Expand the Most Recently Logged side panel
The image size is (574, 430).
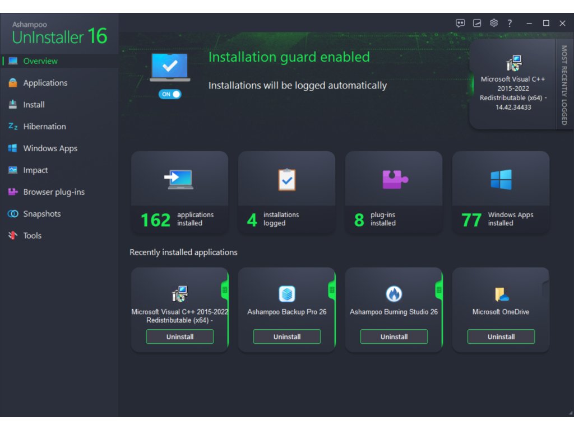(x=564, y=85)
